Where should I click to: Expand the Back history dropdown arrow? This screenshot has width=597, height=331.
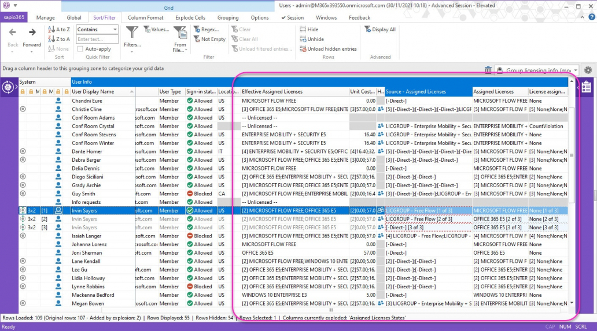(13, 51)
